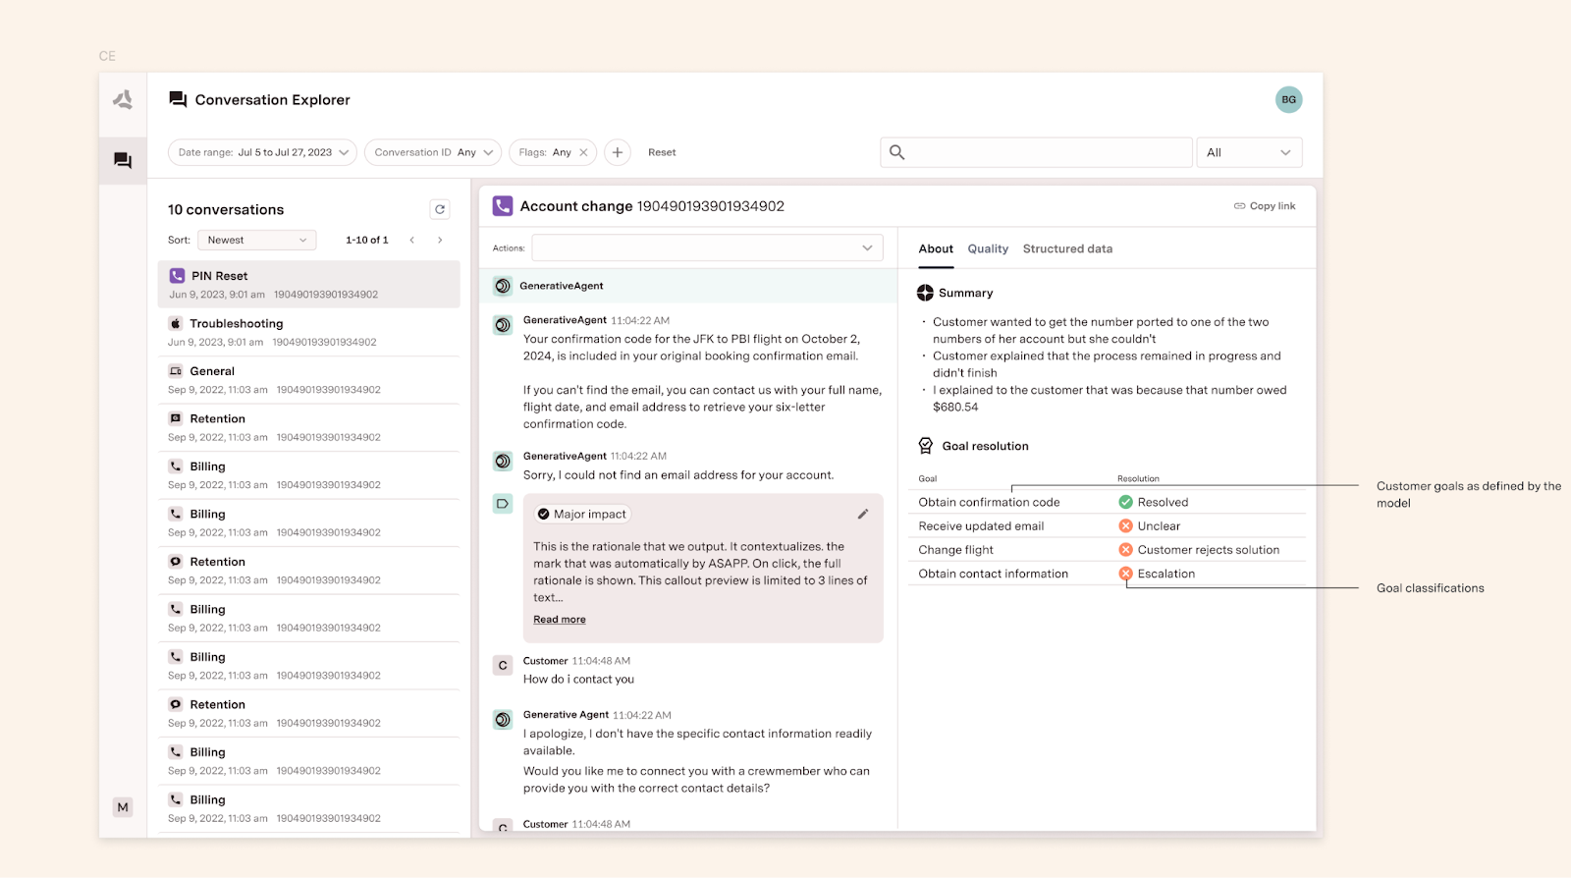Click the search magnifier icon
Screen dimensions: 1571x878
(x=896, y=152)
